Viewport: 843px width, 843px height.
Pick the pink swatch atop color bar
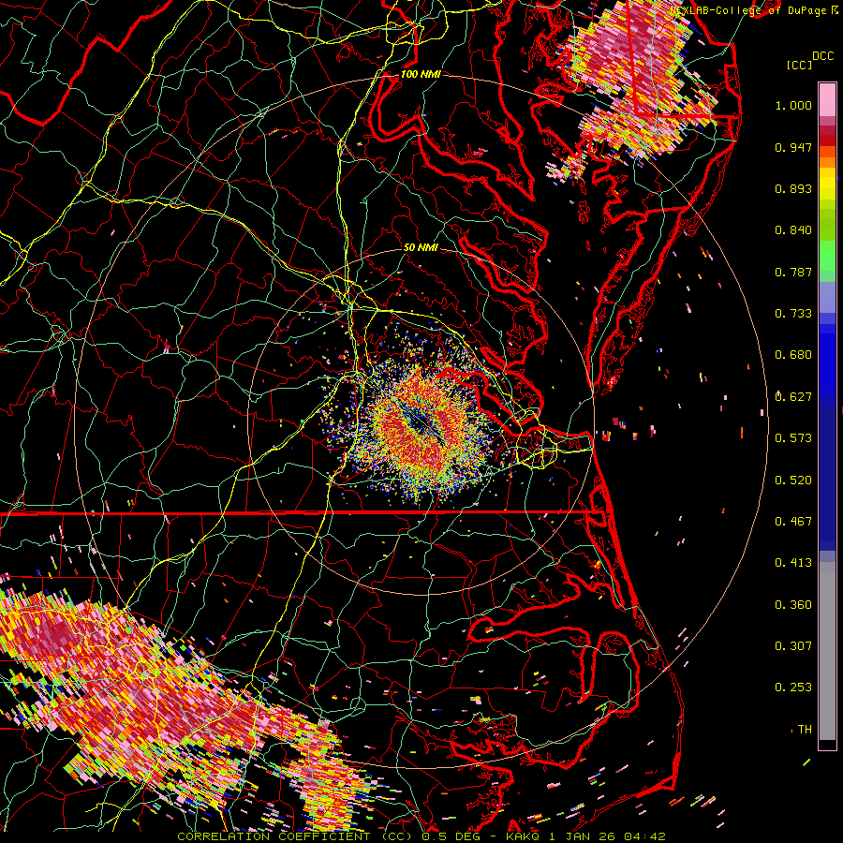tap(827, 100)
